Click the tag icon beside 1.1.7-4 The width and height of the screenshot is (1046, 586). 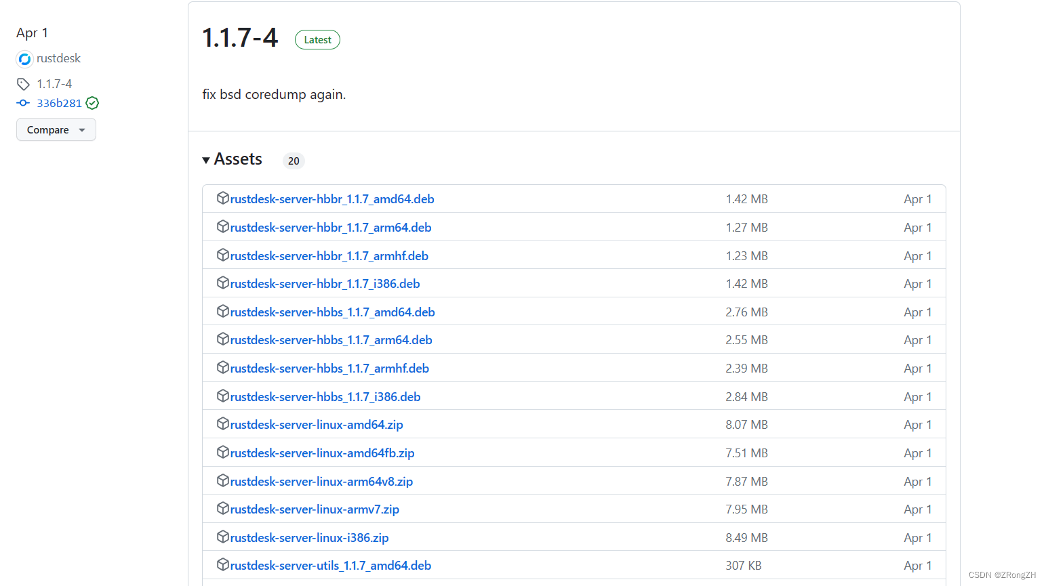(x=23, y=84)
